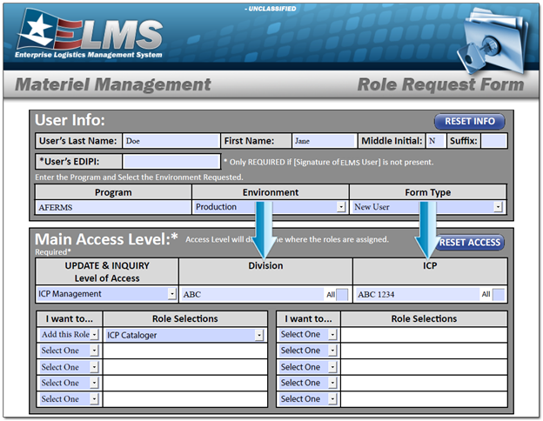Click the UNCLASSIFIED banner text
Screen dimensions: 543x421
271,9
